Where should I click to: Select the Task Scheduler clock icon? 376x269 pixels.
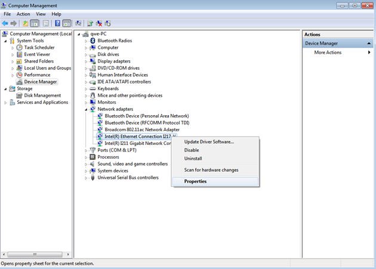[20, 48]
